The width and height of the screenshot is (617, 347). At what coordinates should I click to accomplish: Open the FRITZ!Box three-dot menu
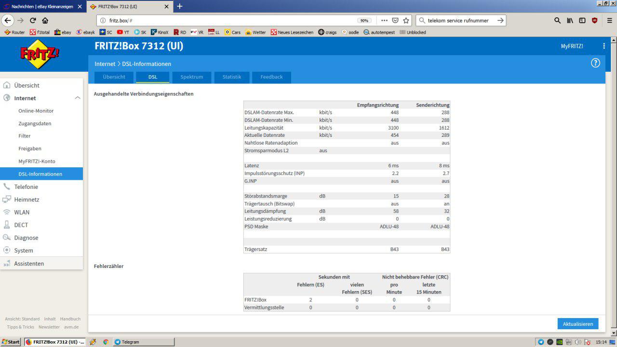point(604,46)
